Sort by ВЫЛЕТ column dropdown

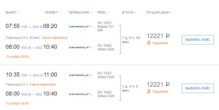(x=12, y=13)
